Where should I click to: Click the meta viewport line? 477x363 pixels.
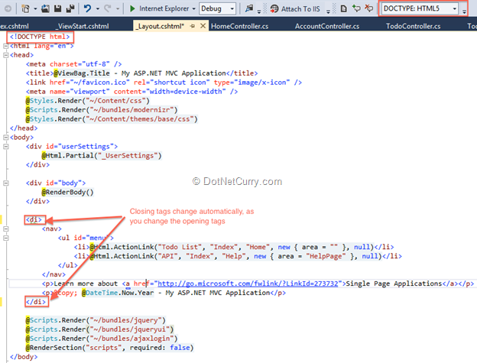pos(131,92)
